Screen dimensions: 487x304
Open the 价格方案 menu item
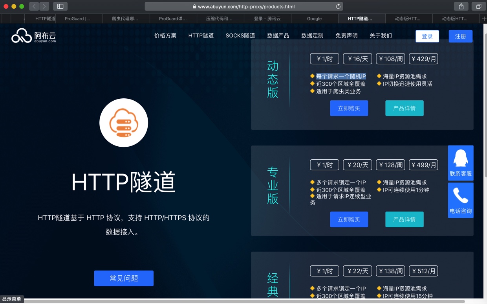click(x=165, y=36)
